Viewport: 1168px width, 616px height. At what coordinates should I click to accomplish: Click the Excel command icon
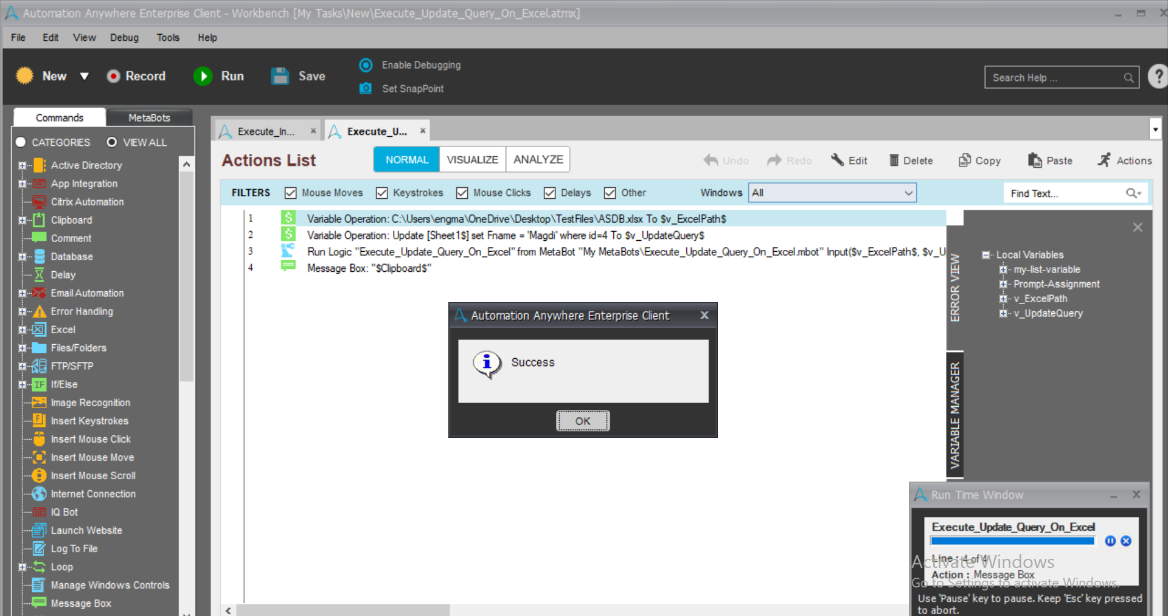(40, 330)
